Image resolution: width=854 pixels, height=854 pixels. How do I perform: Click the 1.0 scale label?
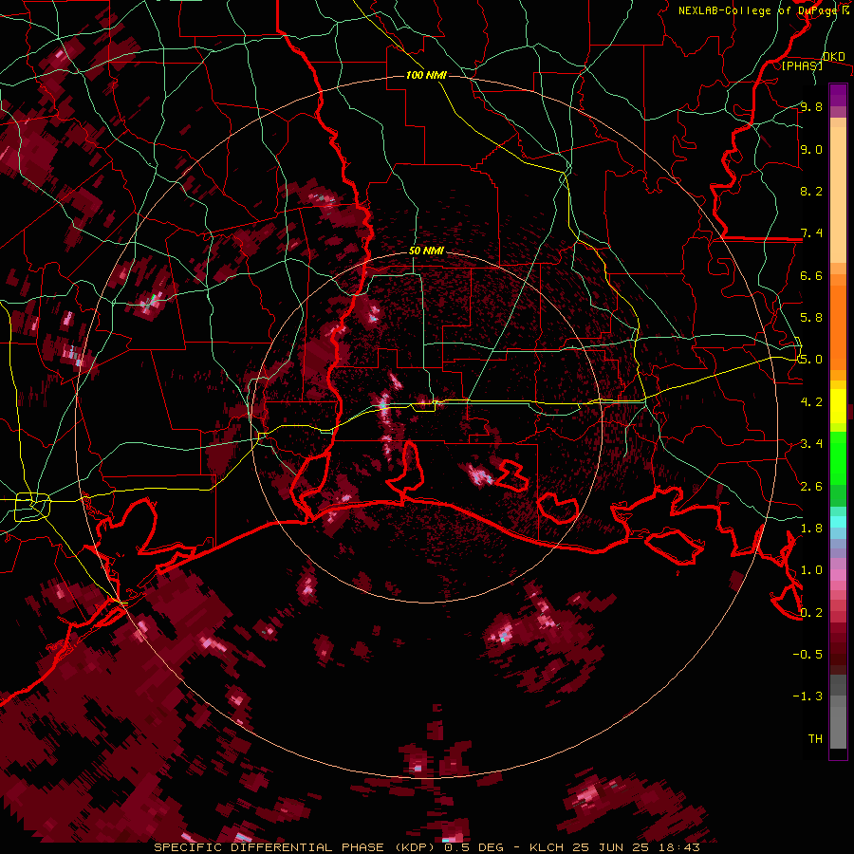[811, 570]
